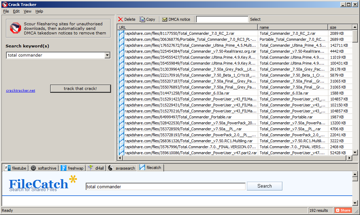Click the horizontal scrollbar right arrow
The width and height of the screenshot is (360, 215).
click(349, 158)
